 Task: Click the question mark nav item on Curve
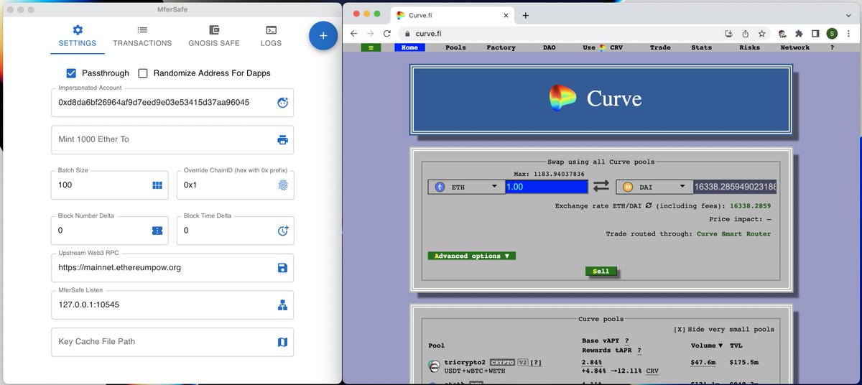pyautogui.click(x=832, y=47)
